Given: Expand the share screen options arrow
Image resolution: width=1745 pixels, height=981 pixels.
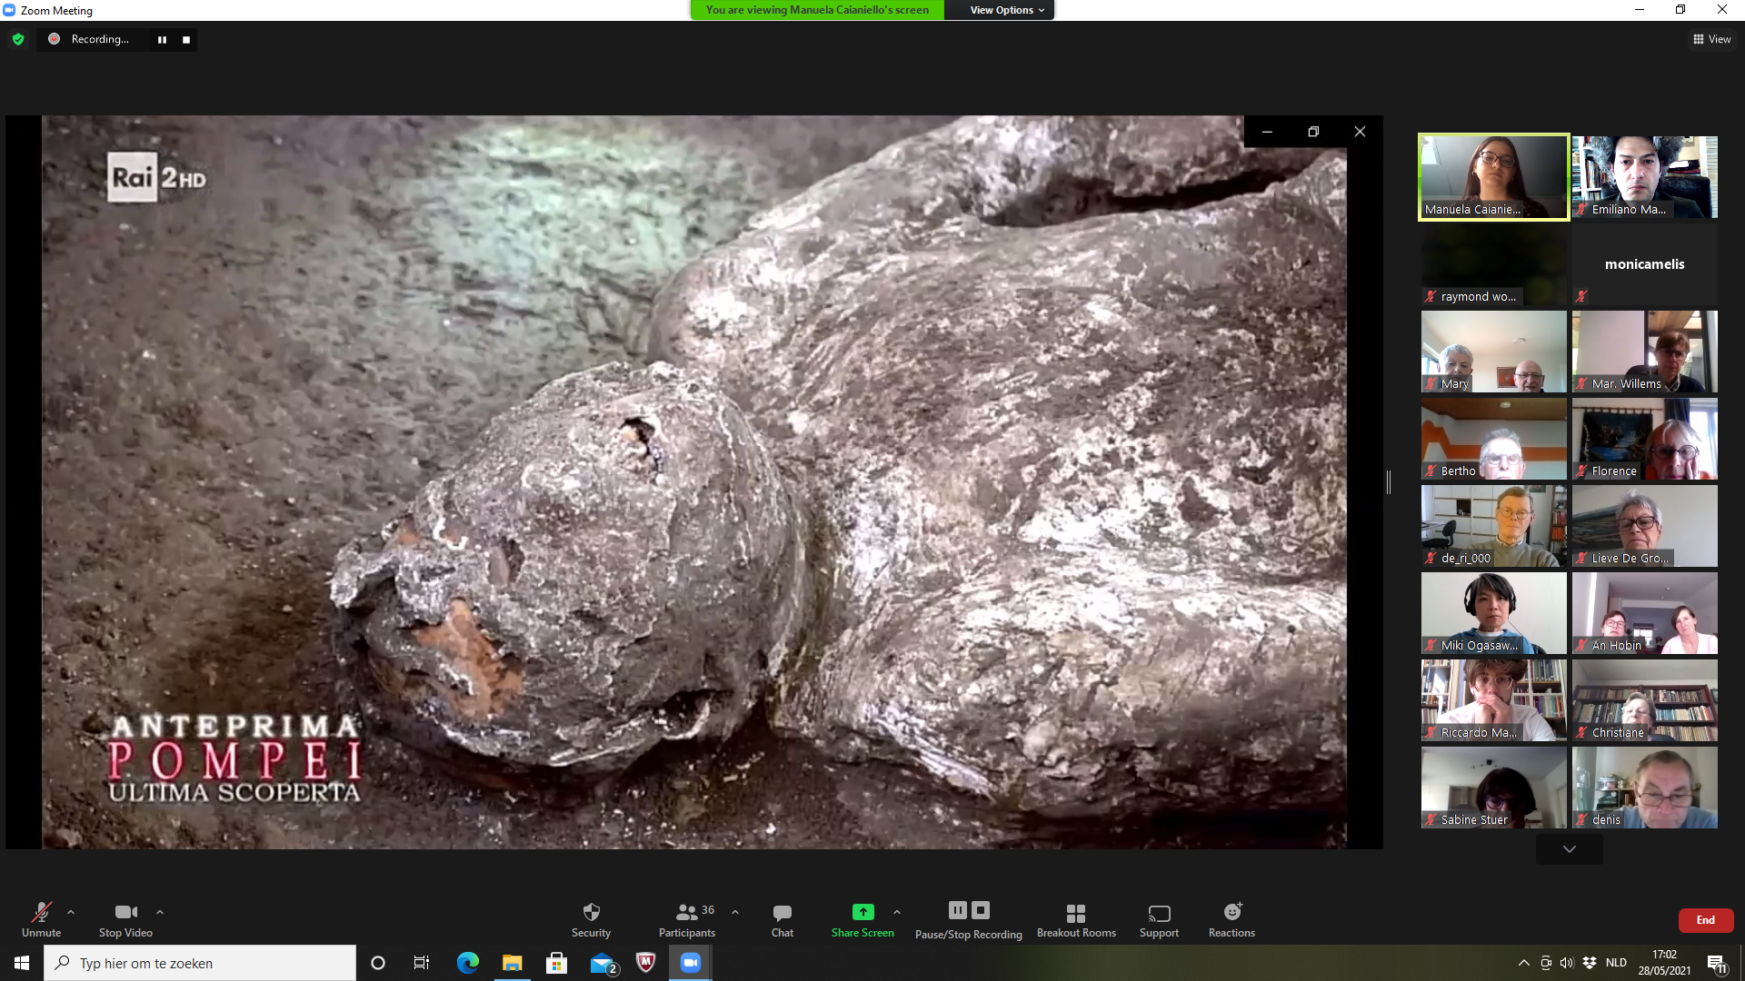Looking at the screenshot, I should click(897, 912).
